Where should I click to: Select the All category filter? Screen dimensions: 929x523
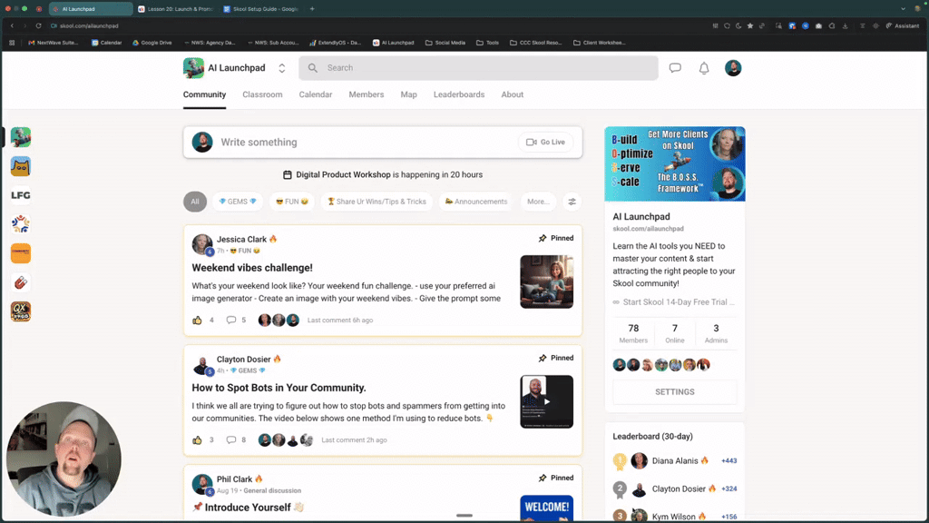pyautogui.click(x=195, y=202)
